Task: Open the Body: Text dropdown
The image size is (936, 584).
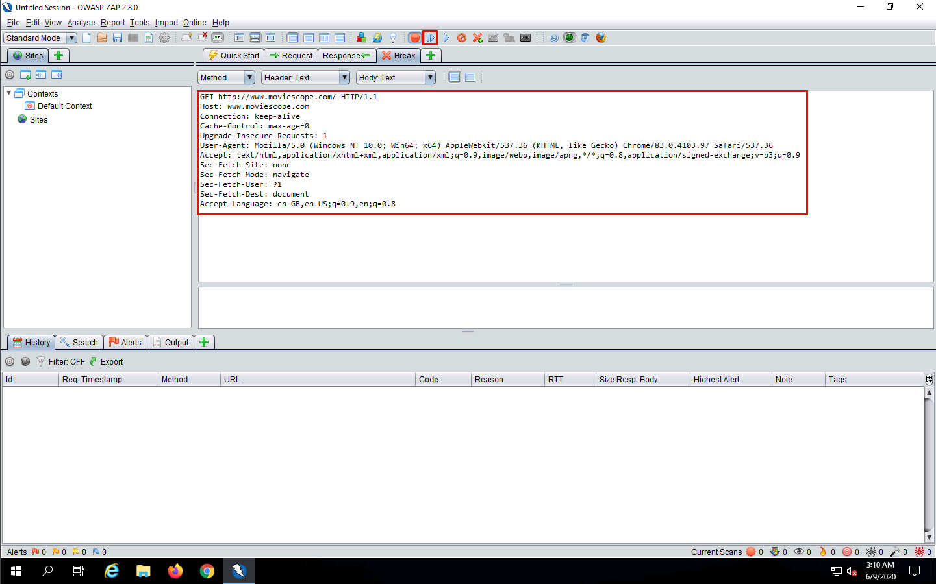Action: pyautogui.click(x=396, y=77)
